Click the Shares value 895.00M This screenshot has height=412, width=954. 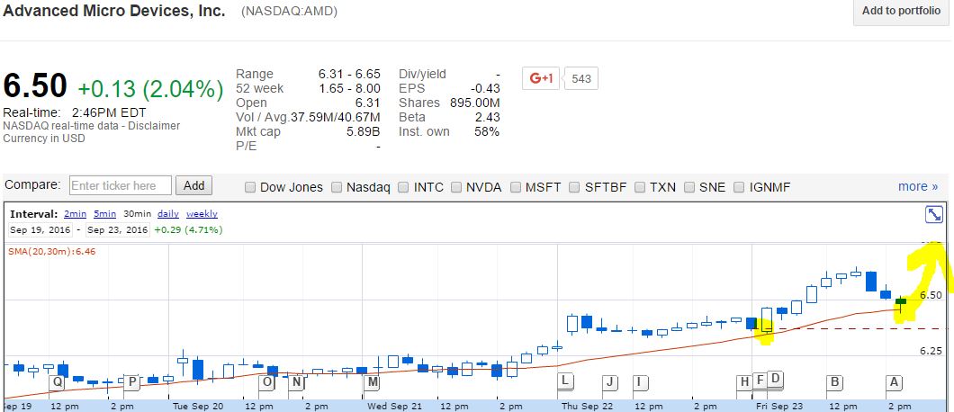474,103
